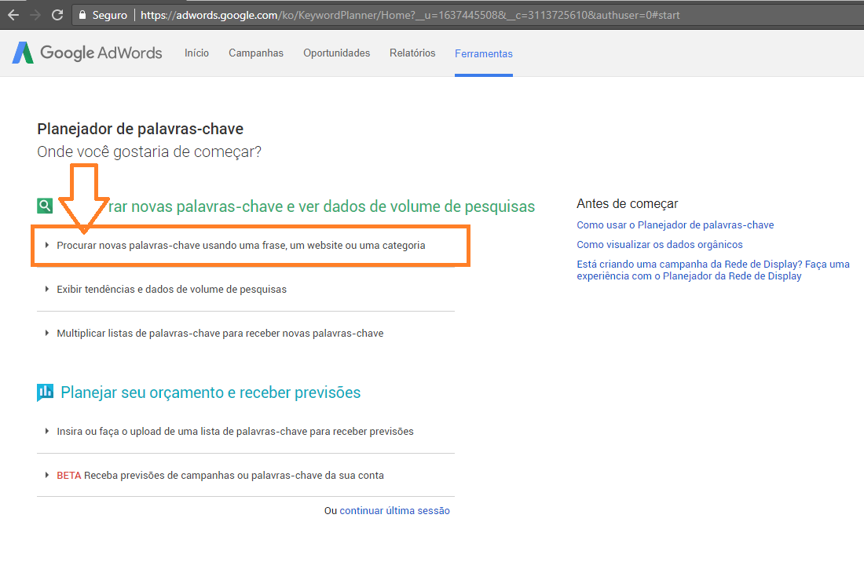
Task: Open the Relatórios tab
Action: tap(412, 53)
